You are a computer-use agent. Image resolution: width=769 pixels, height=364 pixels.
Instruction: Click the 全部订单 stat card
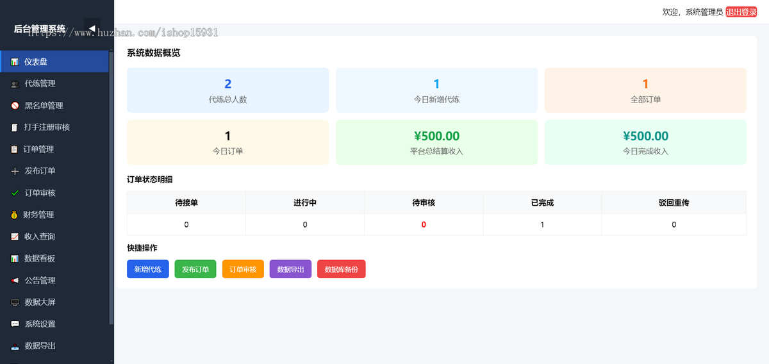click(645, 90)
